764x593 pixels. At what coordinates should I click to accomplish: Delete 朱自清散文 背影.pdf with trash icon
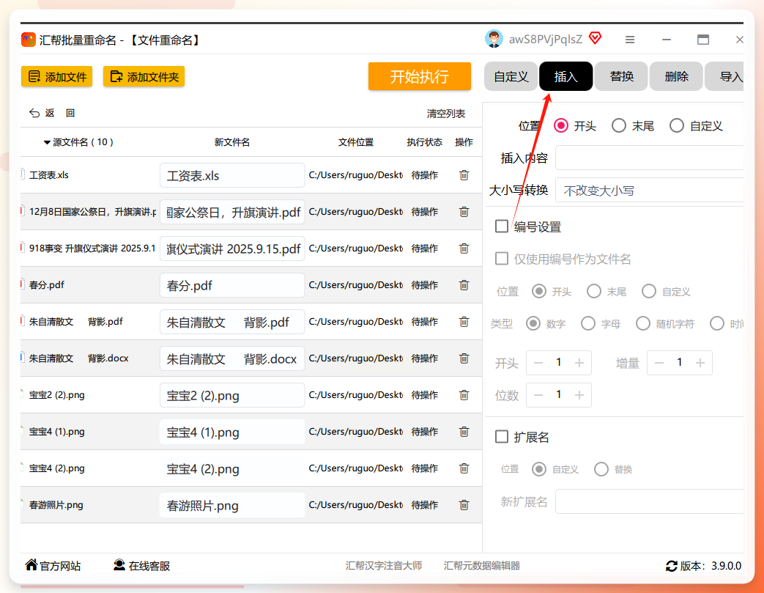click(x=464, y=321)
